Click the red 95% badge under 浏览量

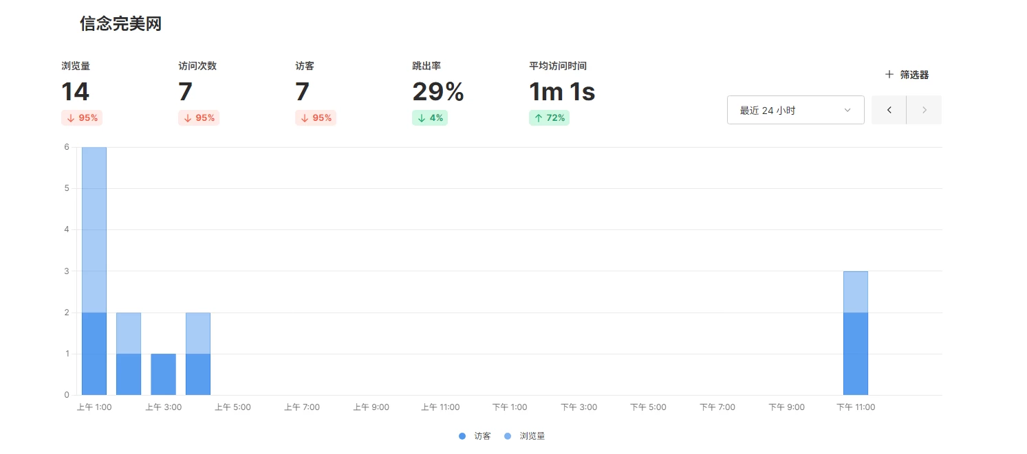(x=82, y=118)
